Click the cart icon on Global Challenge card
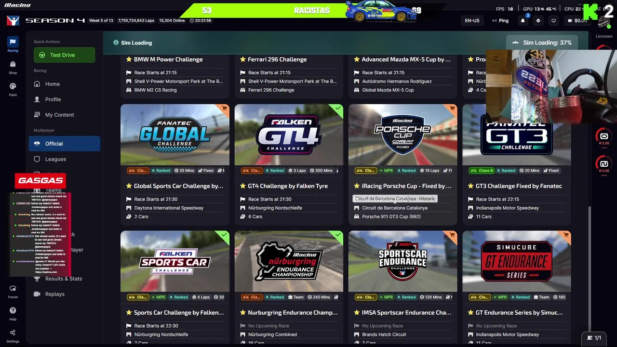617x347 pixels. pos(225,108)
